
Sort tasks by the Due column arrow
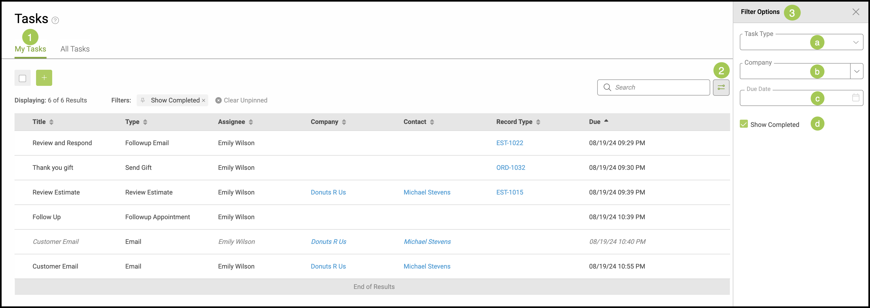pos(606,121)
